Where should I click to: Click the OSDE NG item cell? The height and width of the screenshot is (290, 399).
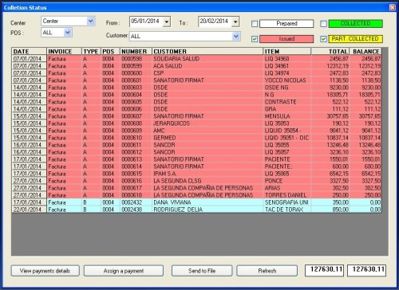click(287, 88)
